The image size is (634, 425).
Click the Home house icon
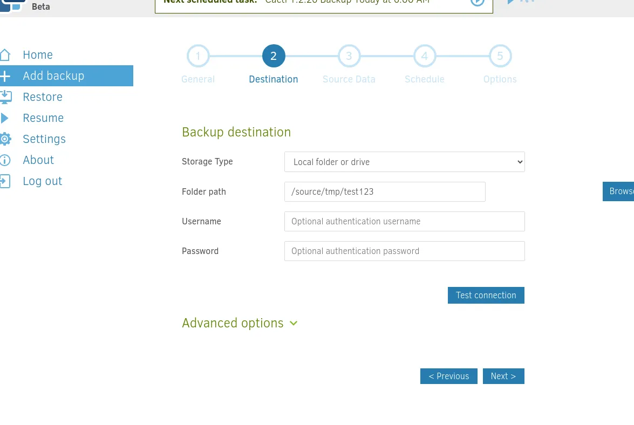coord(5,54)
